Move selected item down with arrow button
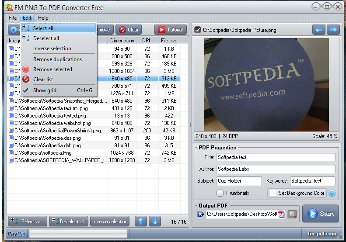 pos(155,221)
